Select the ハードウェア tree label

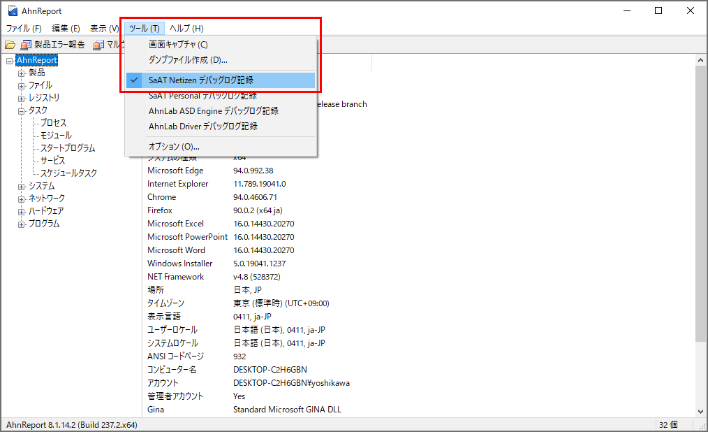click(46, 211)
